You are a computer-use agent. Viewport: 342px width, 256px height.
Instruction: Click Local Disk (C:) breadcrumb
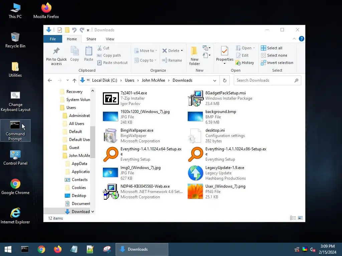105,80
